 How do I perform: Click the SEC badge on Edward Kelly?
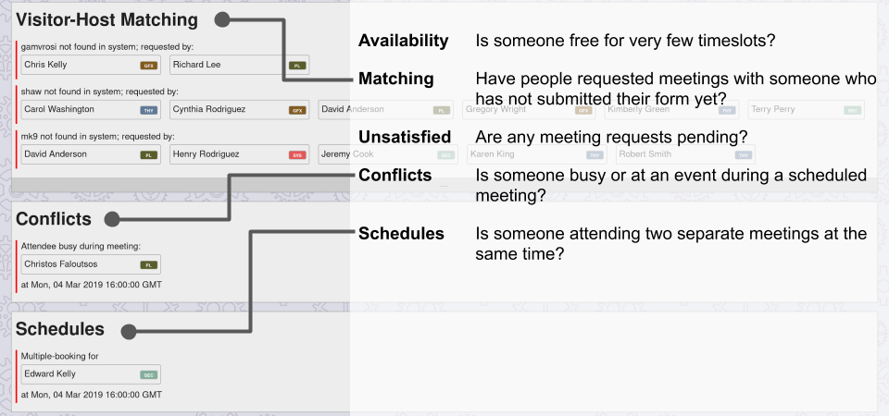point(148,374)
